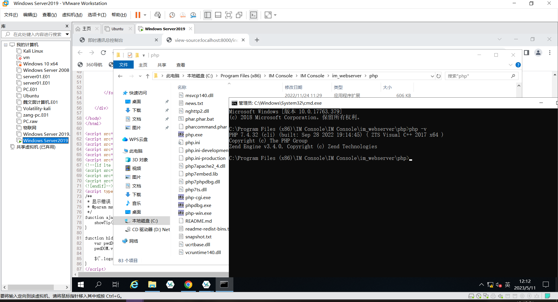Viewport: 558px width, 302px height.
Task: Open the quick access toolbar dropdown
Action: [x=144, y=55]
